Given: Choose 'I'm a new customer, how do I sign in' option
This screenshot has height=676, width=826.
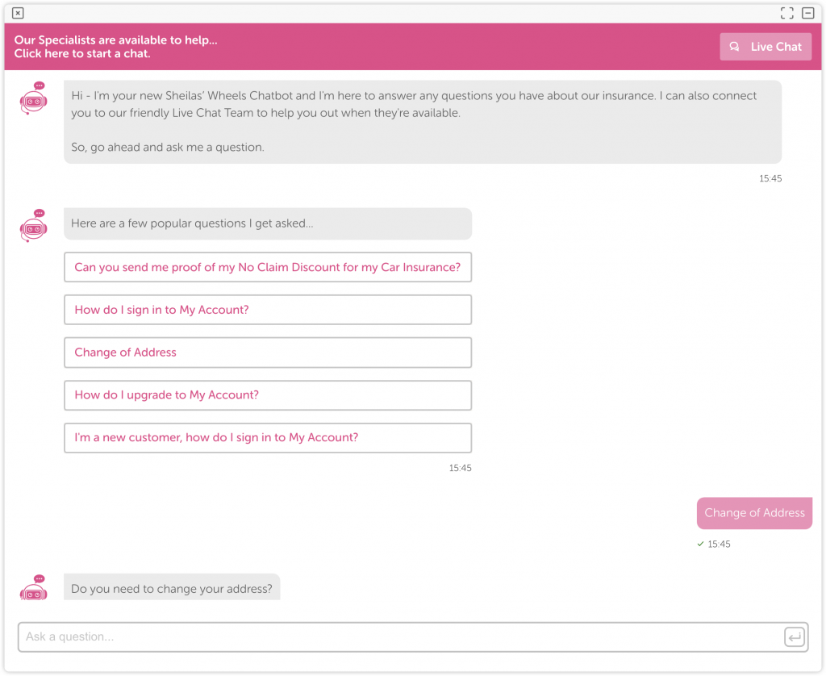Looking at the screenshot, I should click(268, 438).
